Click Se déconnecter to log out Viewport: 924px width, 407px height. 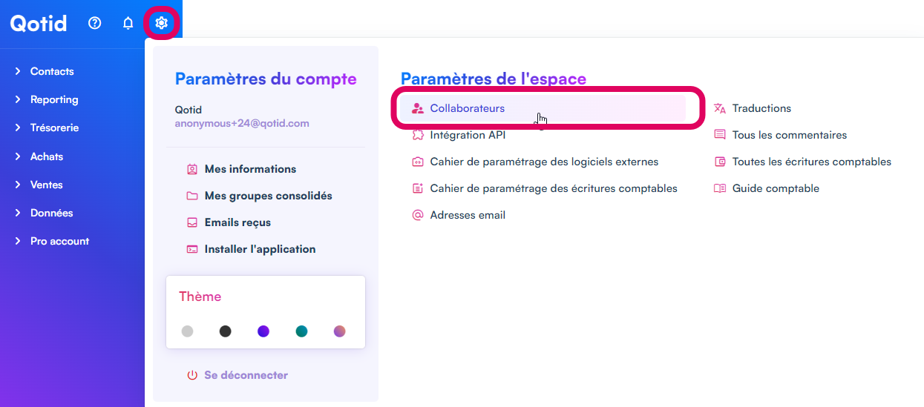(246, 375)
